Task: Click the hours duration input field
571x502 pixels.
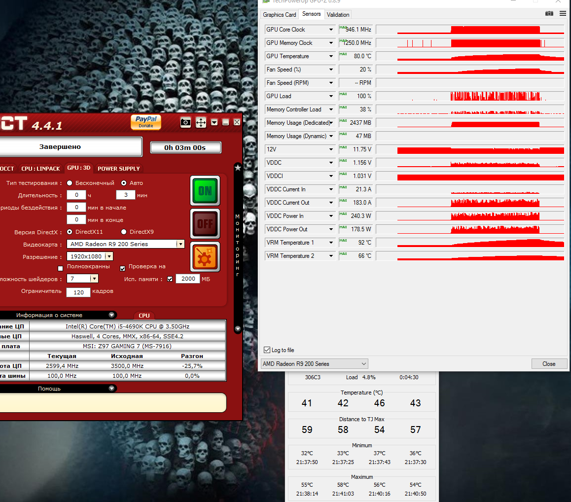Action: tap(76, 195)
